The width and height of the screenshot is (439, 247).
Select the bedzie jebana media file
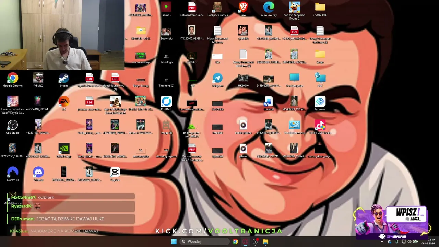pyautogui.click(x=243, y=127)
